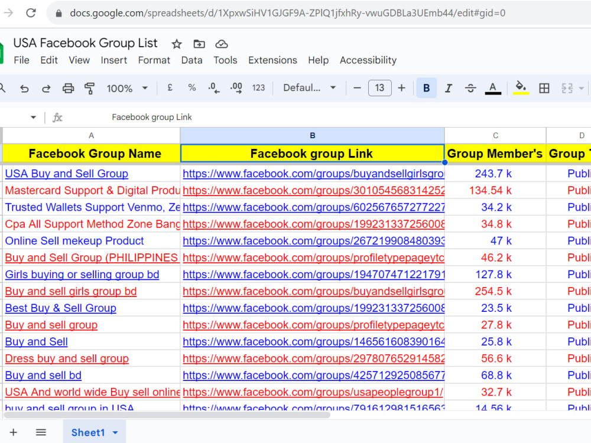Format as percent with % icon
The height and width of the screenshot is (443, 591).
click(192, 88)
